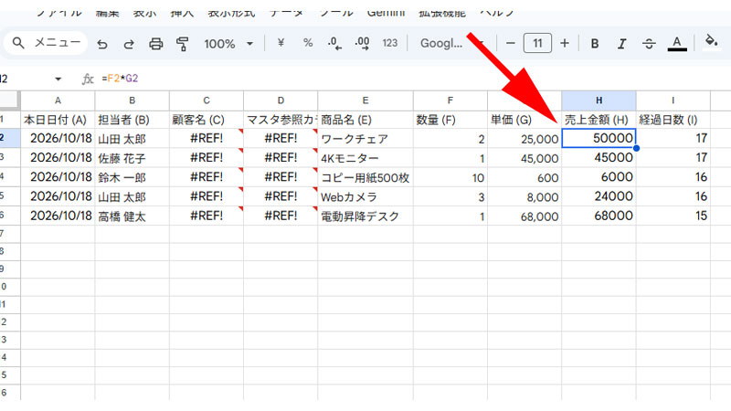Select the cell with value 8,000
The image size is (731, 411).
point(524,196)
